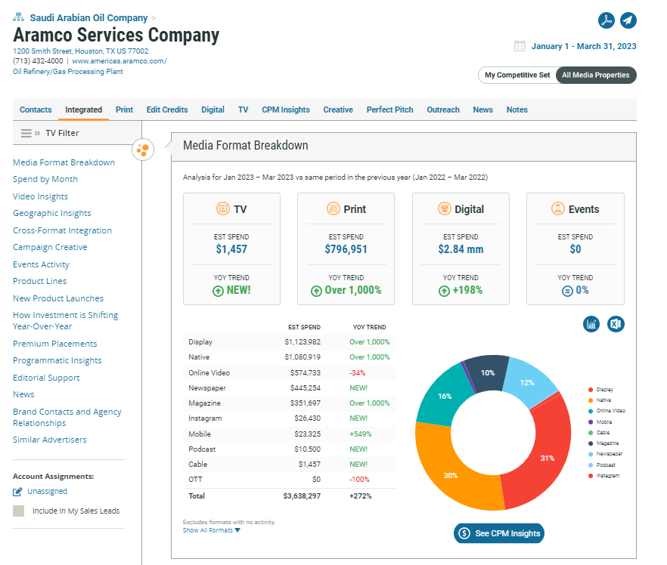Select All Media Properties toggle
The width and height of the screenshot is (667, 565).
[x=596, y=76]
